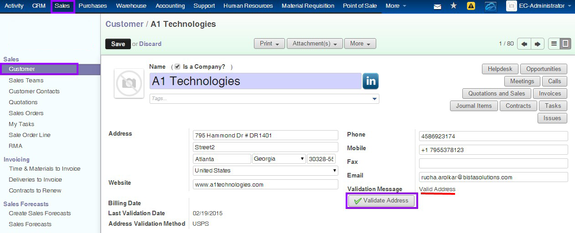The image size is (575, 233).
Task: Open the Georgia state dropdown
Action: (279, 159)
